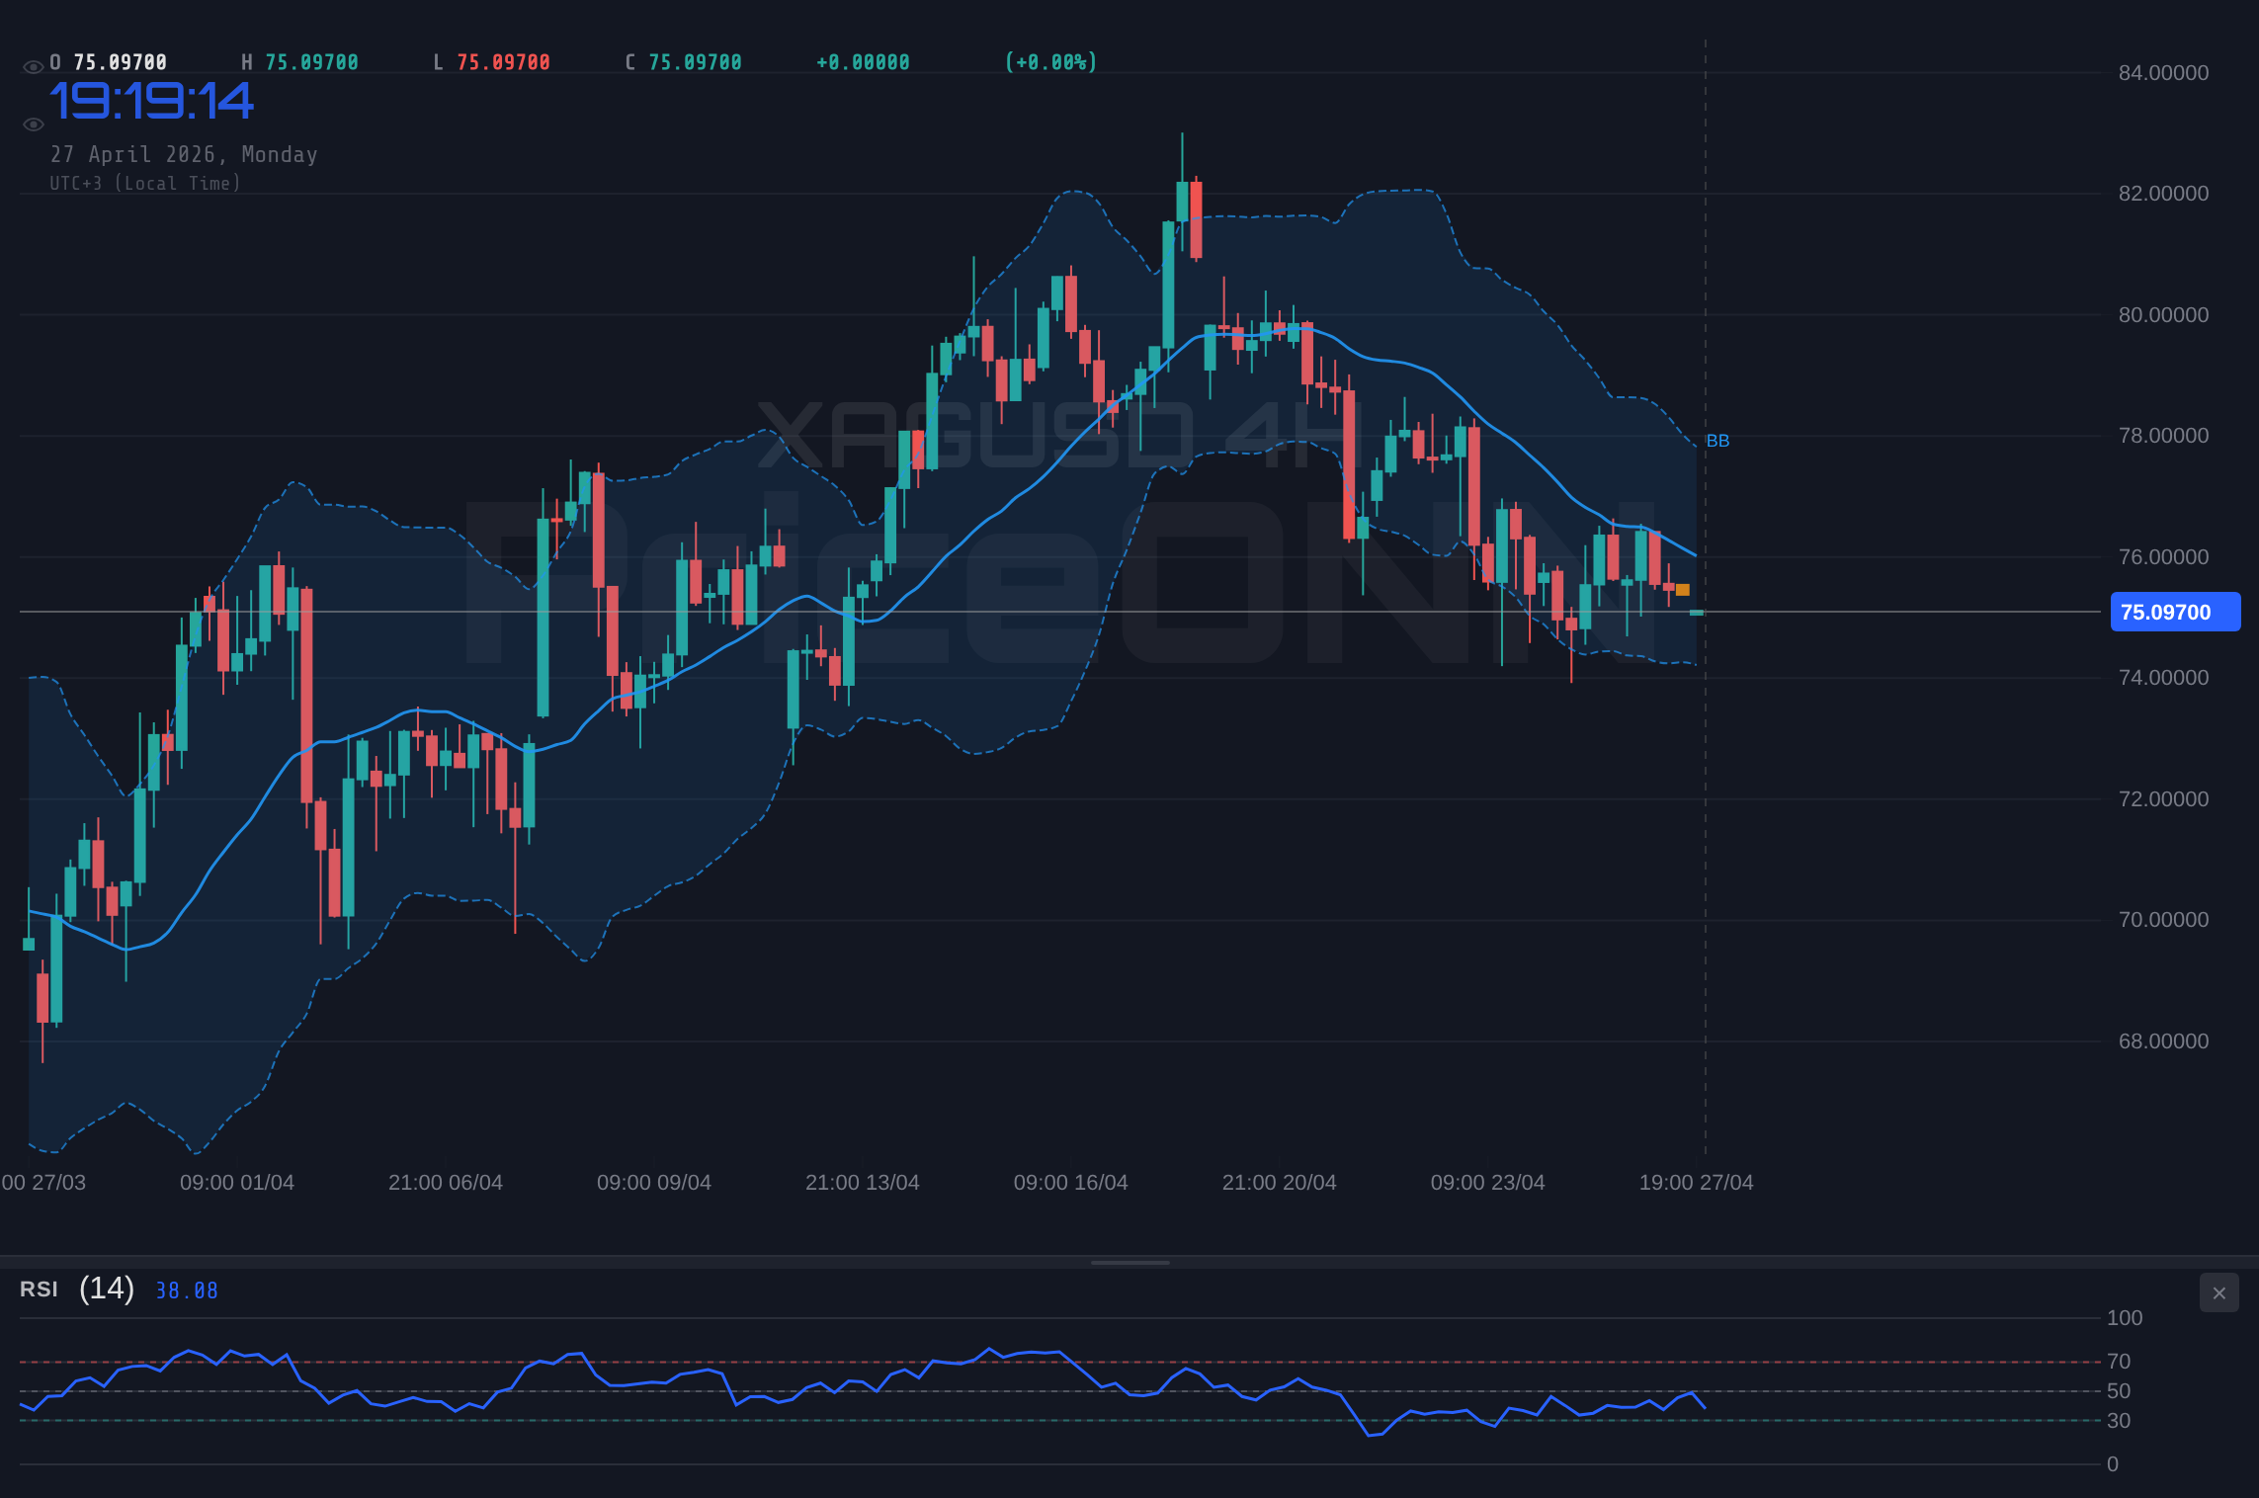Toggle the eye icon beside OHLC values
The height and width of the screenshot is (1498, 2259).
coord(33,67)
